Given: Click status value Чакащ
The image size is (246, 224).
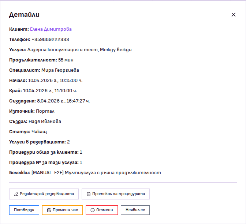Looking at the screenshot, I should (x=39, y=132).
